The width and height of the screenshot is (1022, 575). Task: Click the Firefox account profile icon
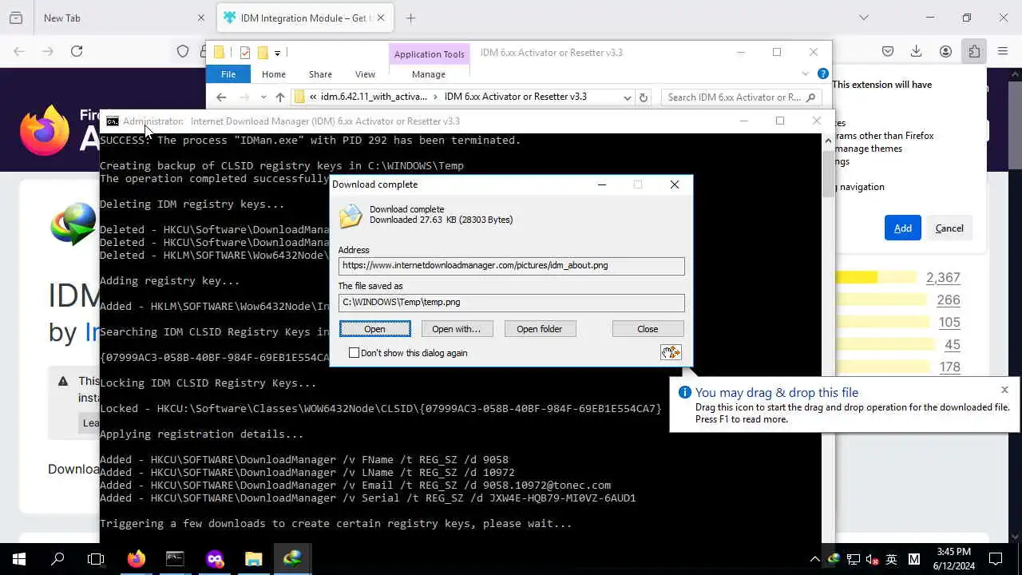tap(945, 51)
